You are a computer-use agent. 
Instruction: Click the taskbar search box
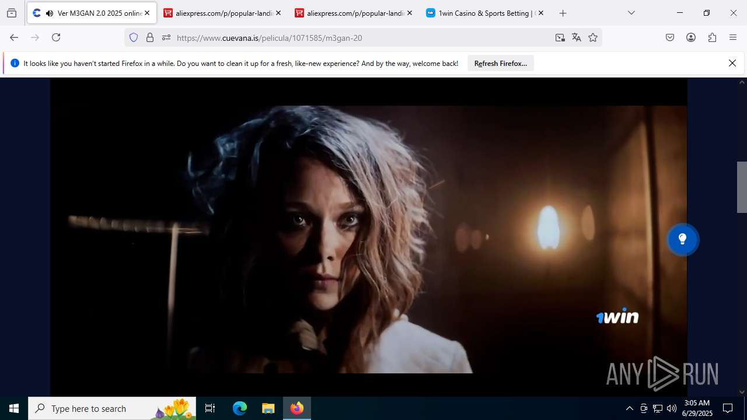(112, 408)
